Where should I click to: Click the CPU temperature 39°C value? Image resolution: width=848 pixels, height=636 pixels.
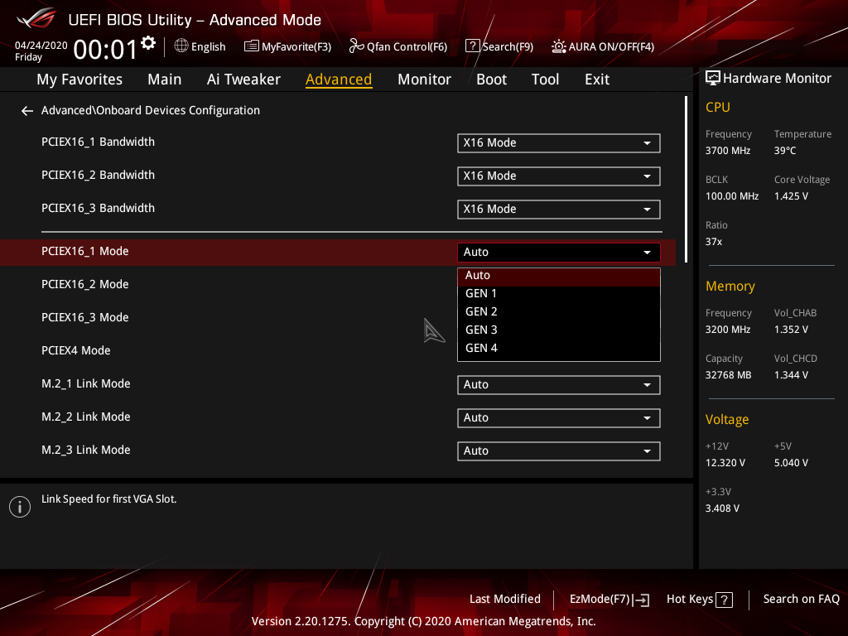point(785,151)
